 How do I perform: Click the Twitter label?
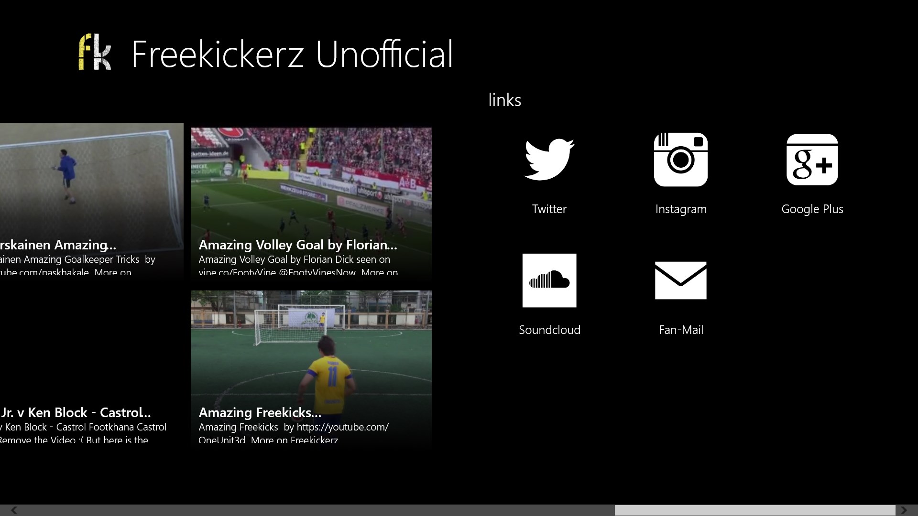coord(549,209)
